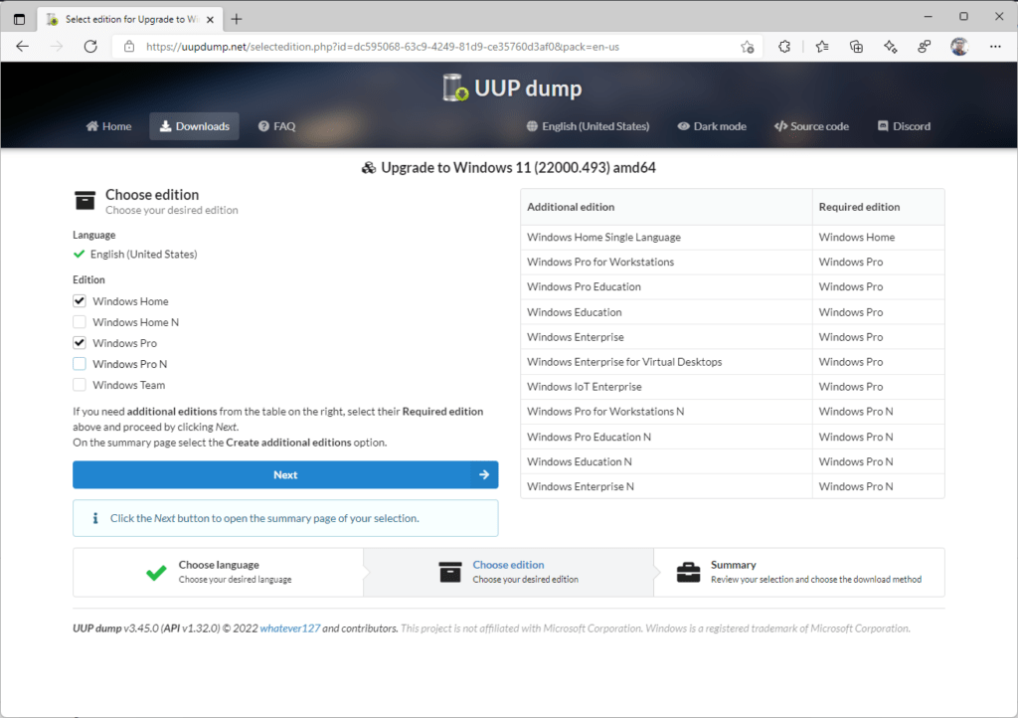Check the Windows Home N checkbox

pos(80,322)
